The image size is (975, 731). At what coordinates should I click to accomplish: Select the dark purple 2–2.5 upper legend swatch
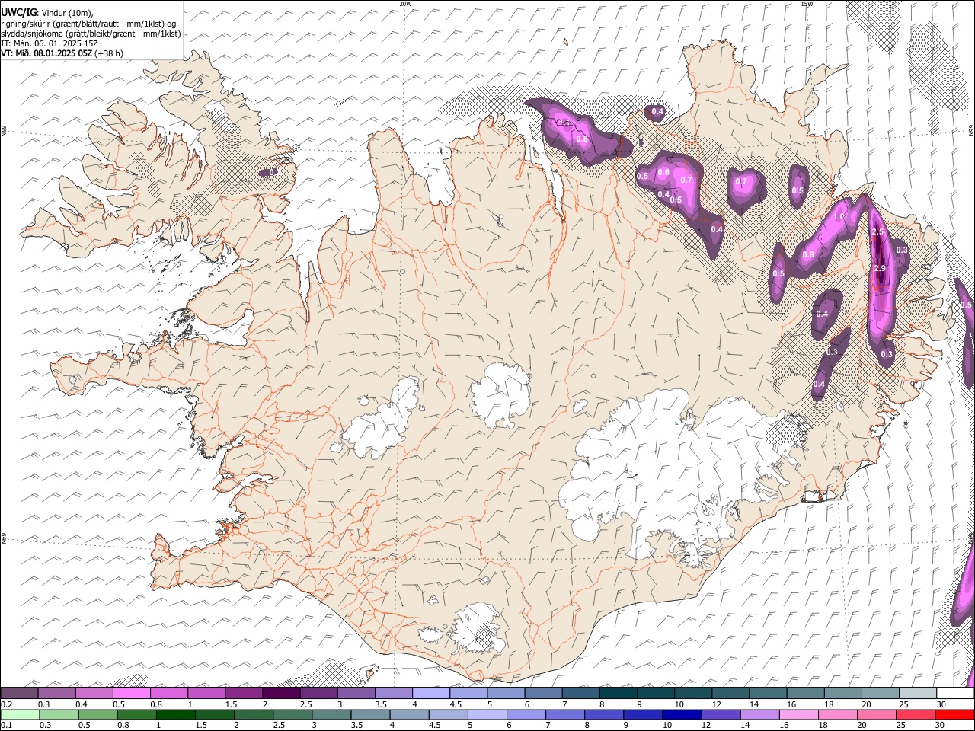pos(280,693)
